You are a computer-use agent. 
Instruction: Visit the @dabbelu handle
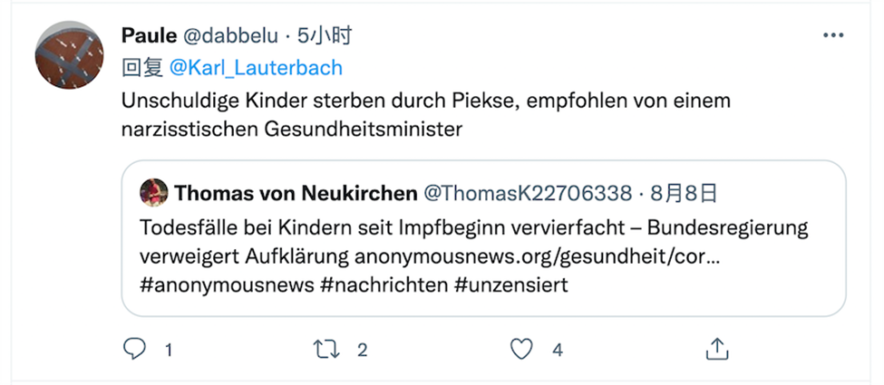coord(228,36)
